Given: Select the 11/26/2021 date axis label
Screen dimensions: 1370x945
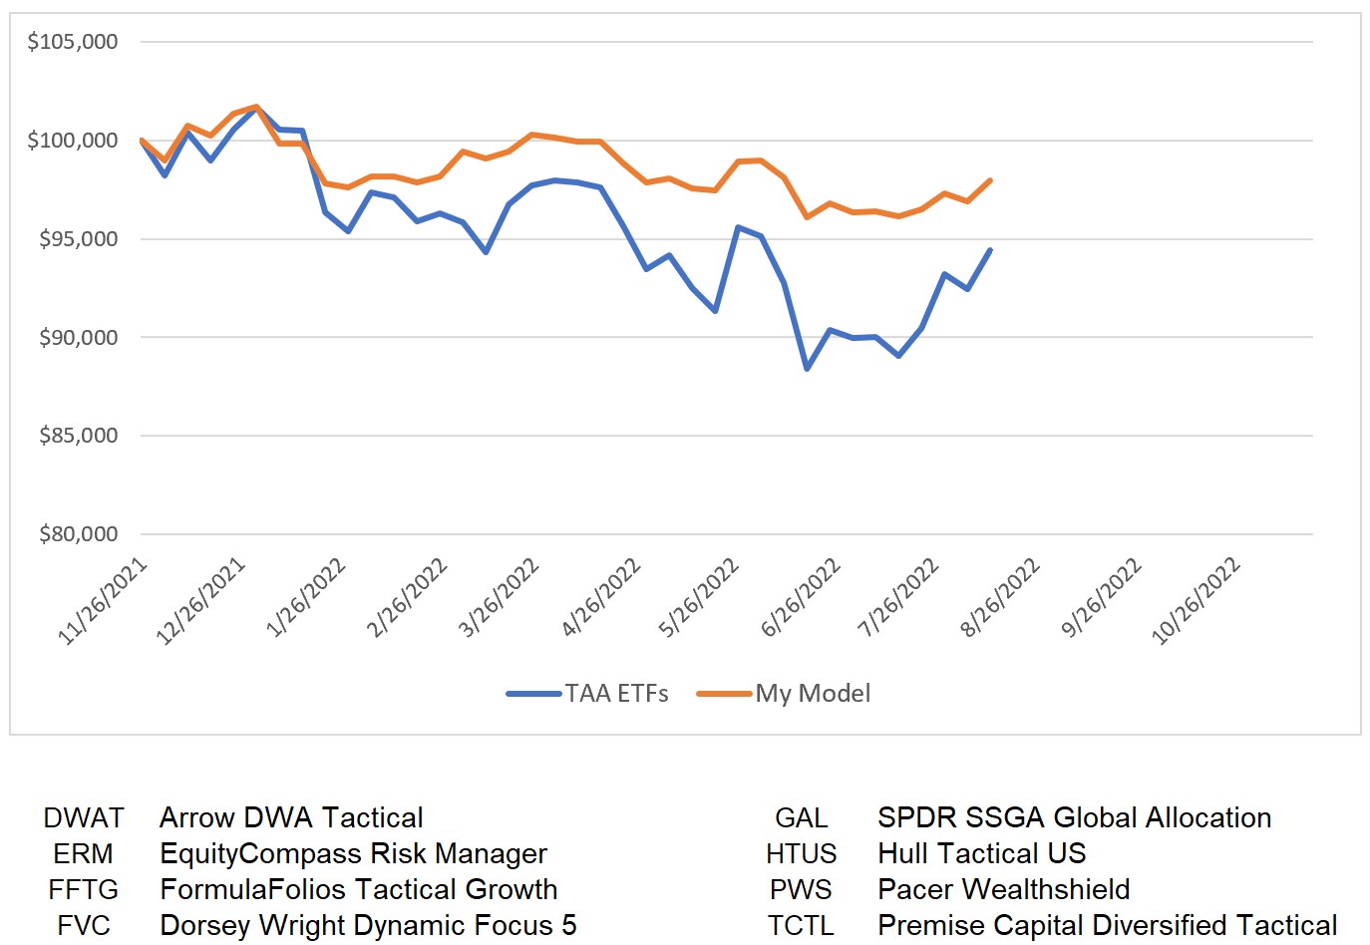Looking at the screenshot, I should coord(104,601).
